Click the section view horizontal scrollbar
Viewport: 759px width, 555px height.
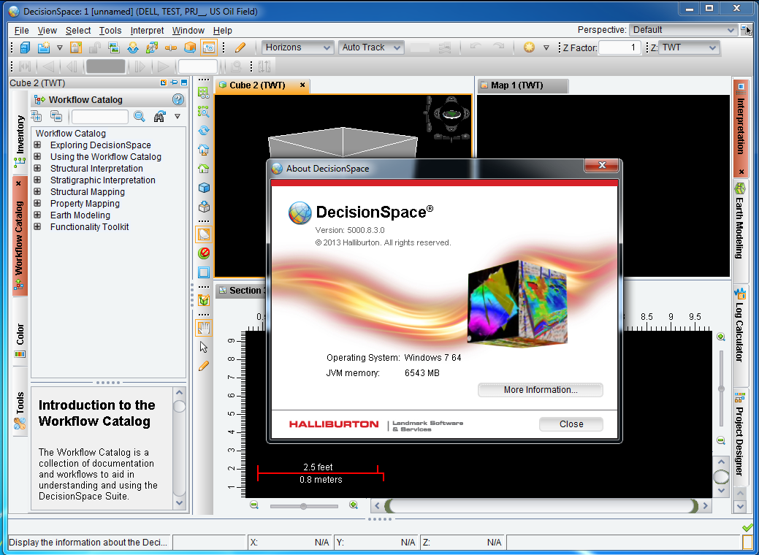point(541,506)
